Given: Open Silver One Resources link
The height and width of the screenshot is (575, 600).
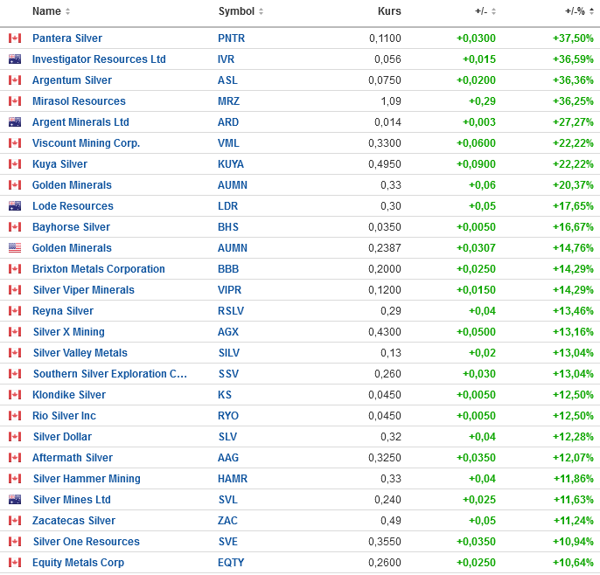Looking at the screenshot, I should (x=87, y=542).
